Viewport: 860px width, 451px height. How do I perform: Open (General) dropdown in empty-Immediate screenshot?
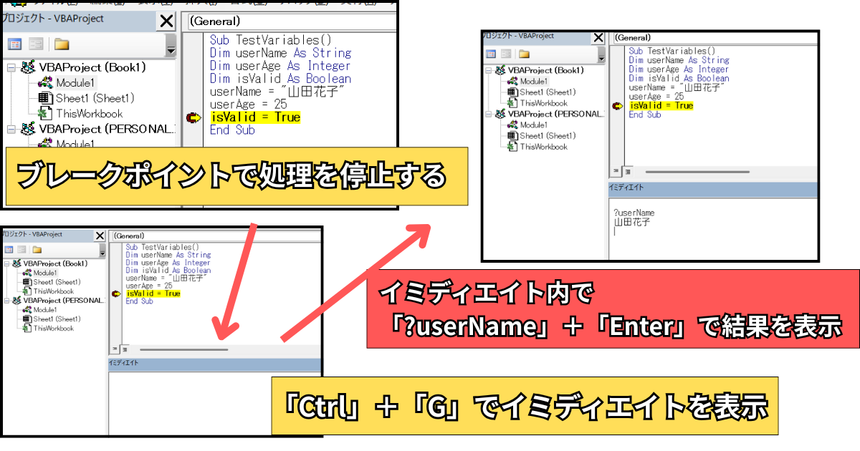coord(215,236)
